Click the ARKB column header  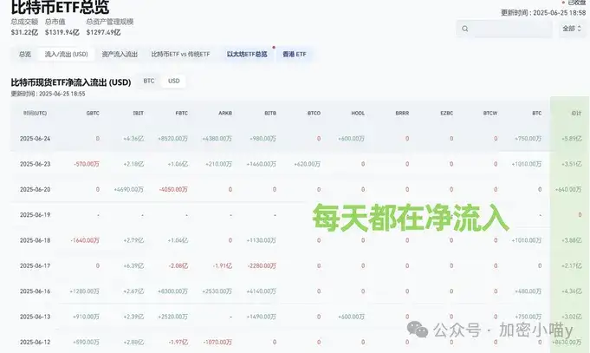tap(225, 113)
